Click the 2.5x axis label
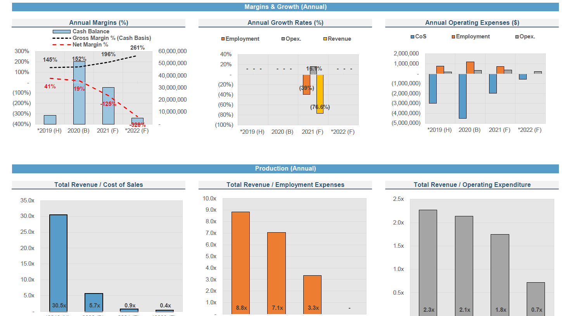The image size is (562, 316). click(x=398, y=199)
